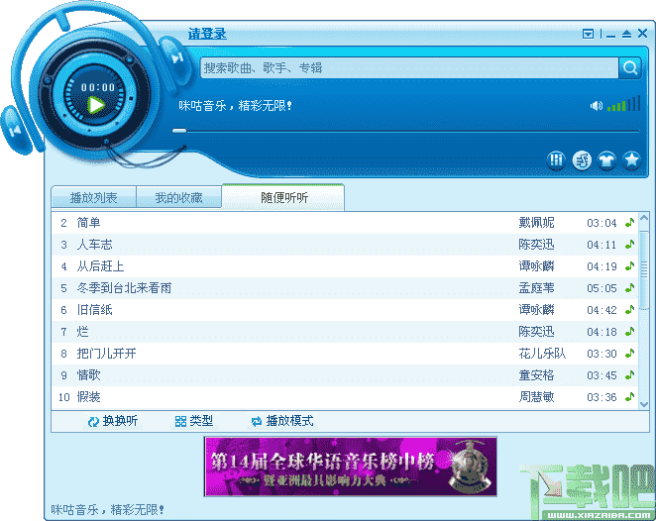Open the skin shirt icon

[606, 159]
